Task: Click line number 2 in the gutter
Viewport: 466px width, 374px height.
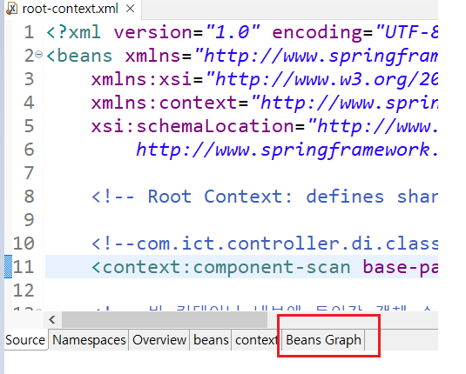Action: 29,56
